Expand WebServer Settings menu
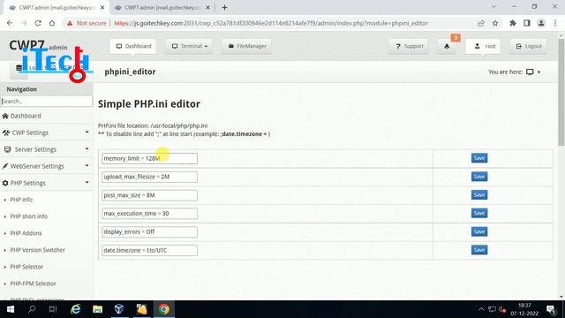 (x=46, y=166)
